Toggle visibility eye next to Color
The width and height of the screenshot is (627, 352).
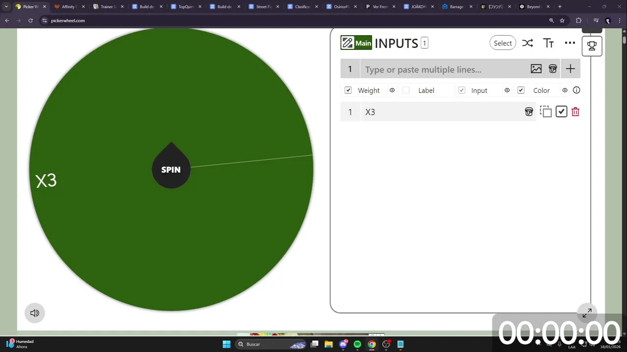[565, 90]
